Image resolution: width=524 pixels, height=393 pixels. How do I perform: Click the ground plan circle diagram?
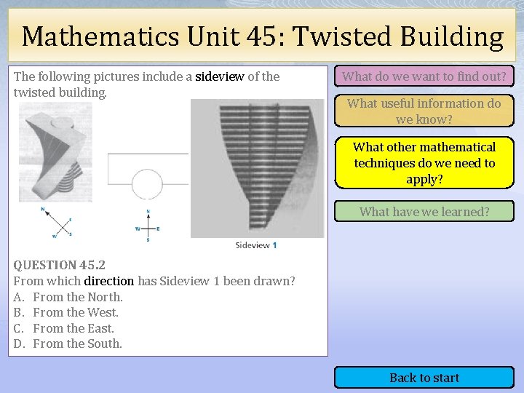(x=148, y=176)
